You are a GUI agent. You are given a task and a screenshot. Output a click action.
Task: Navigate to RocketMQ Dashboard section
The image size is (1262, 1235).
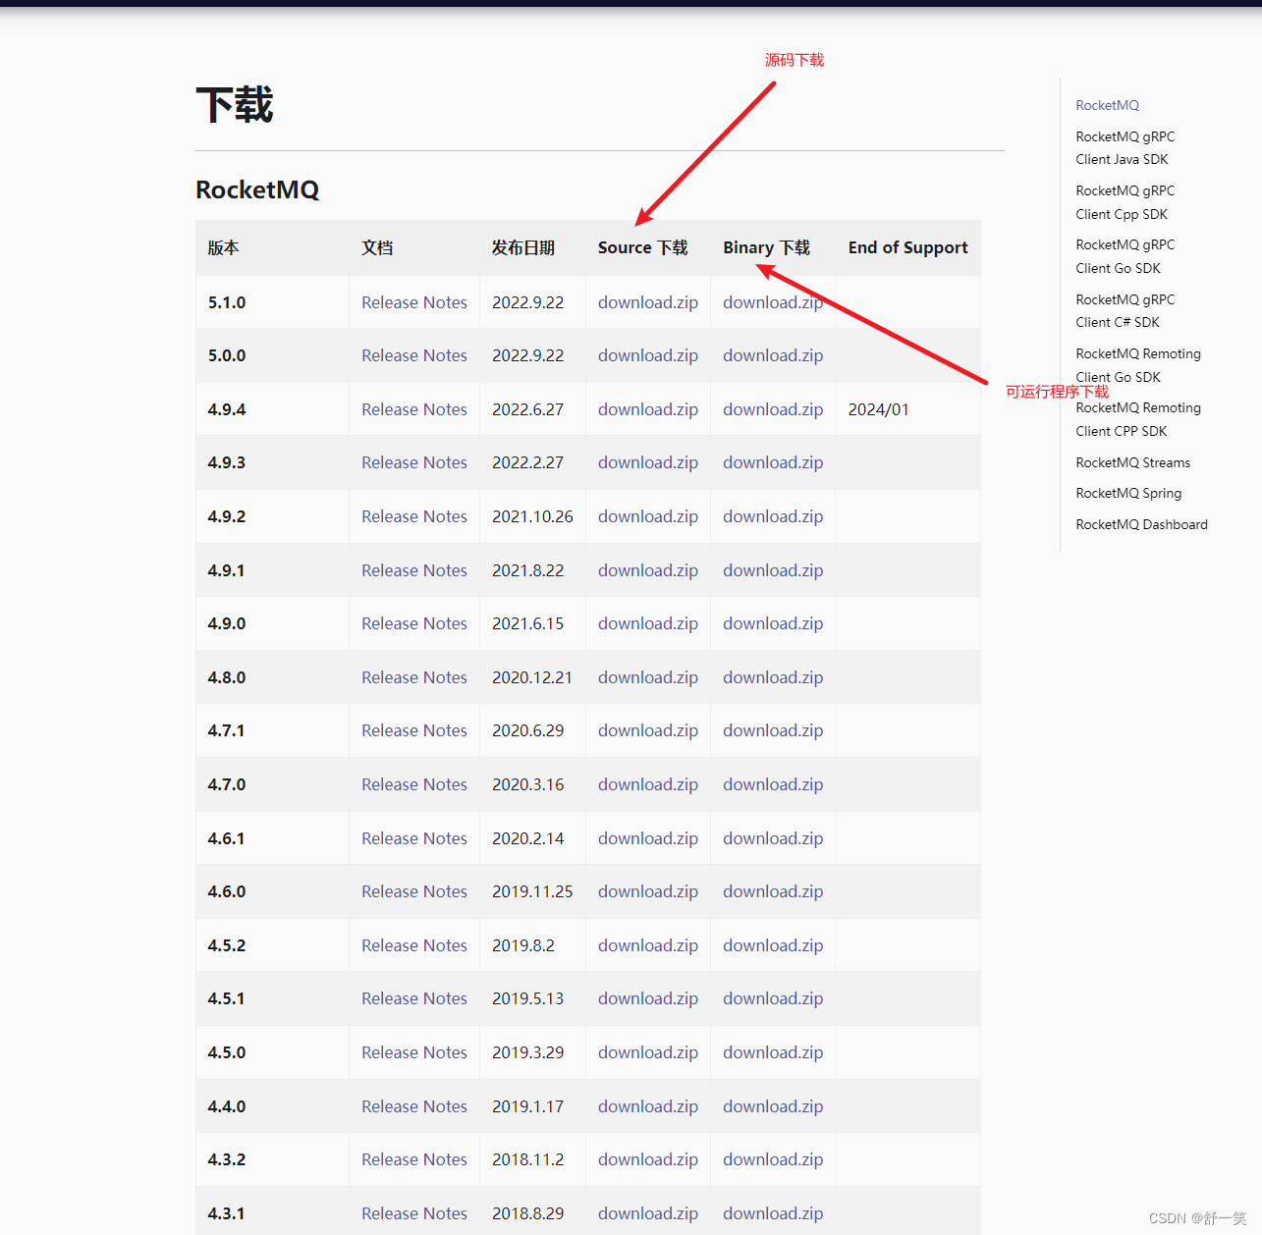click(1141, 524)
